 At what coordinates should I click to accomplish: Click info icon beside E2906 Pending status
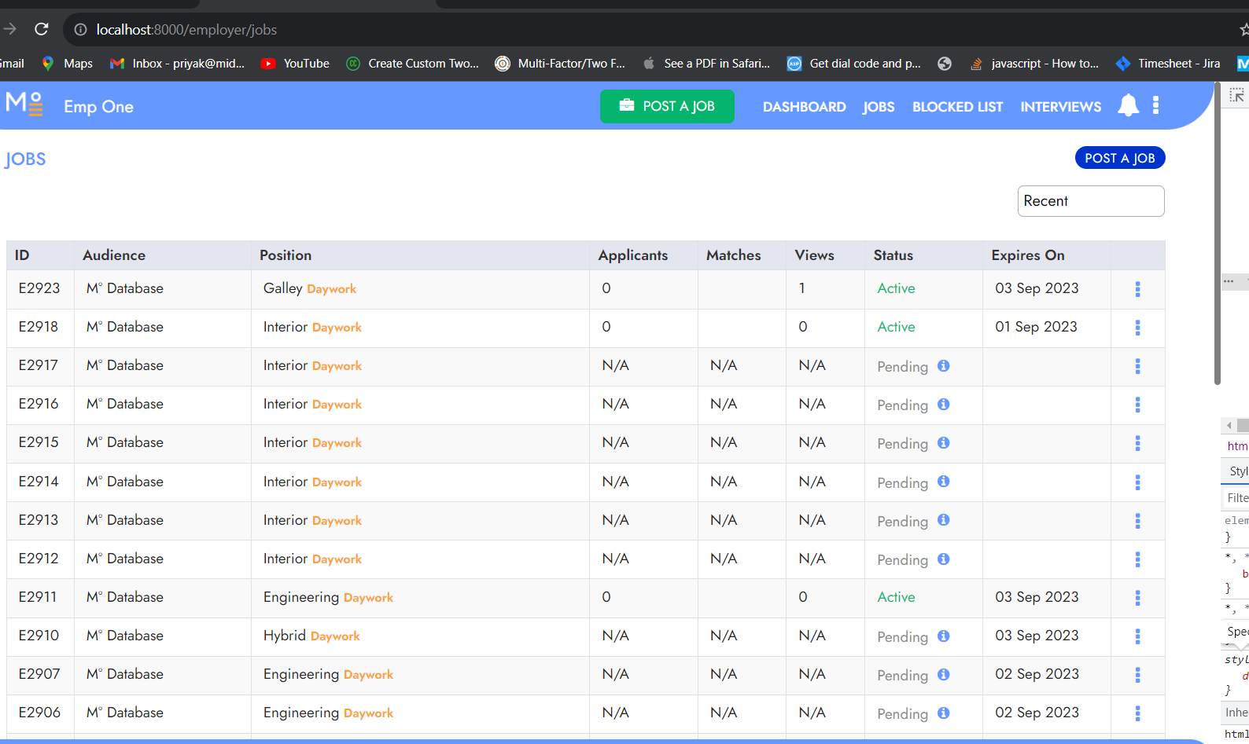(x=944, y=713)
